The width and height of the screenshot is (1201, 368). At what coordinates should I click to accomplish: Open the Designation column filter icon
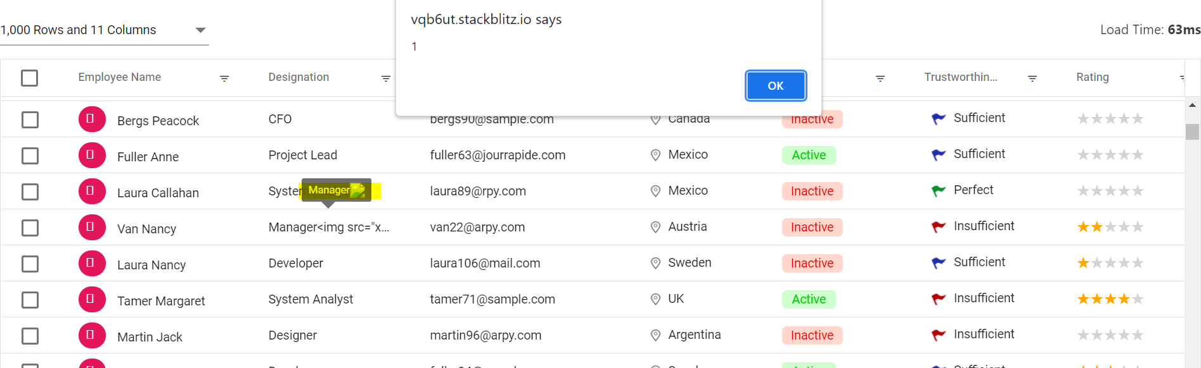385,78
